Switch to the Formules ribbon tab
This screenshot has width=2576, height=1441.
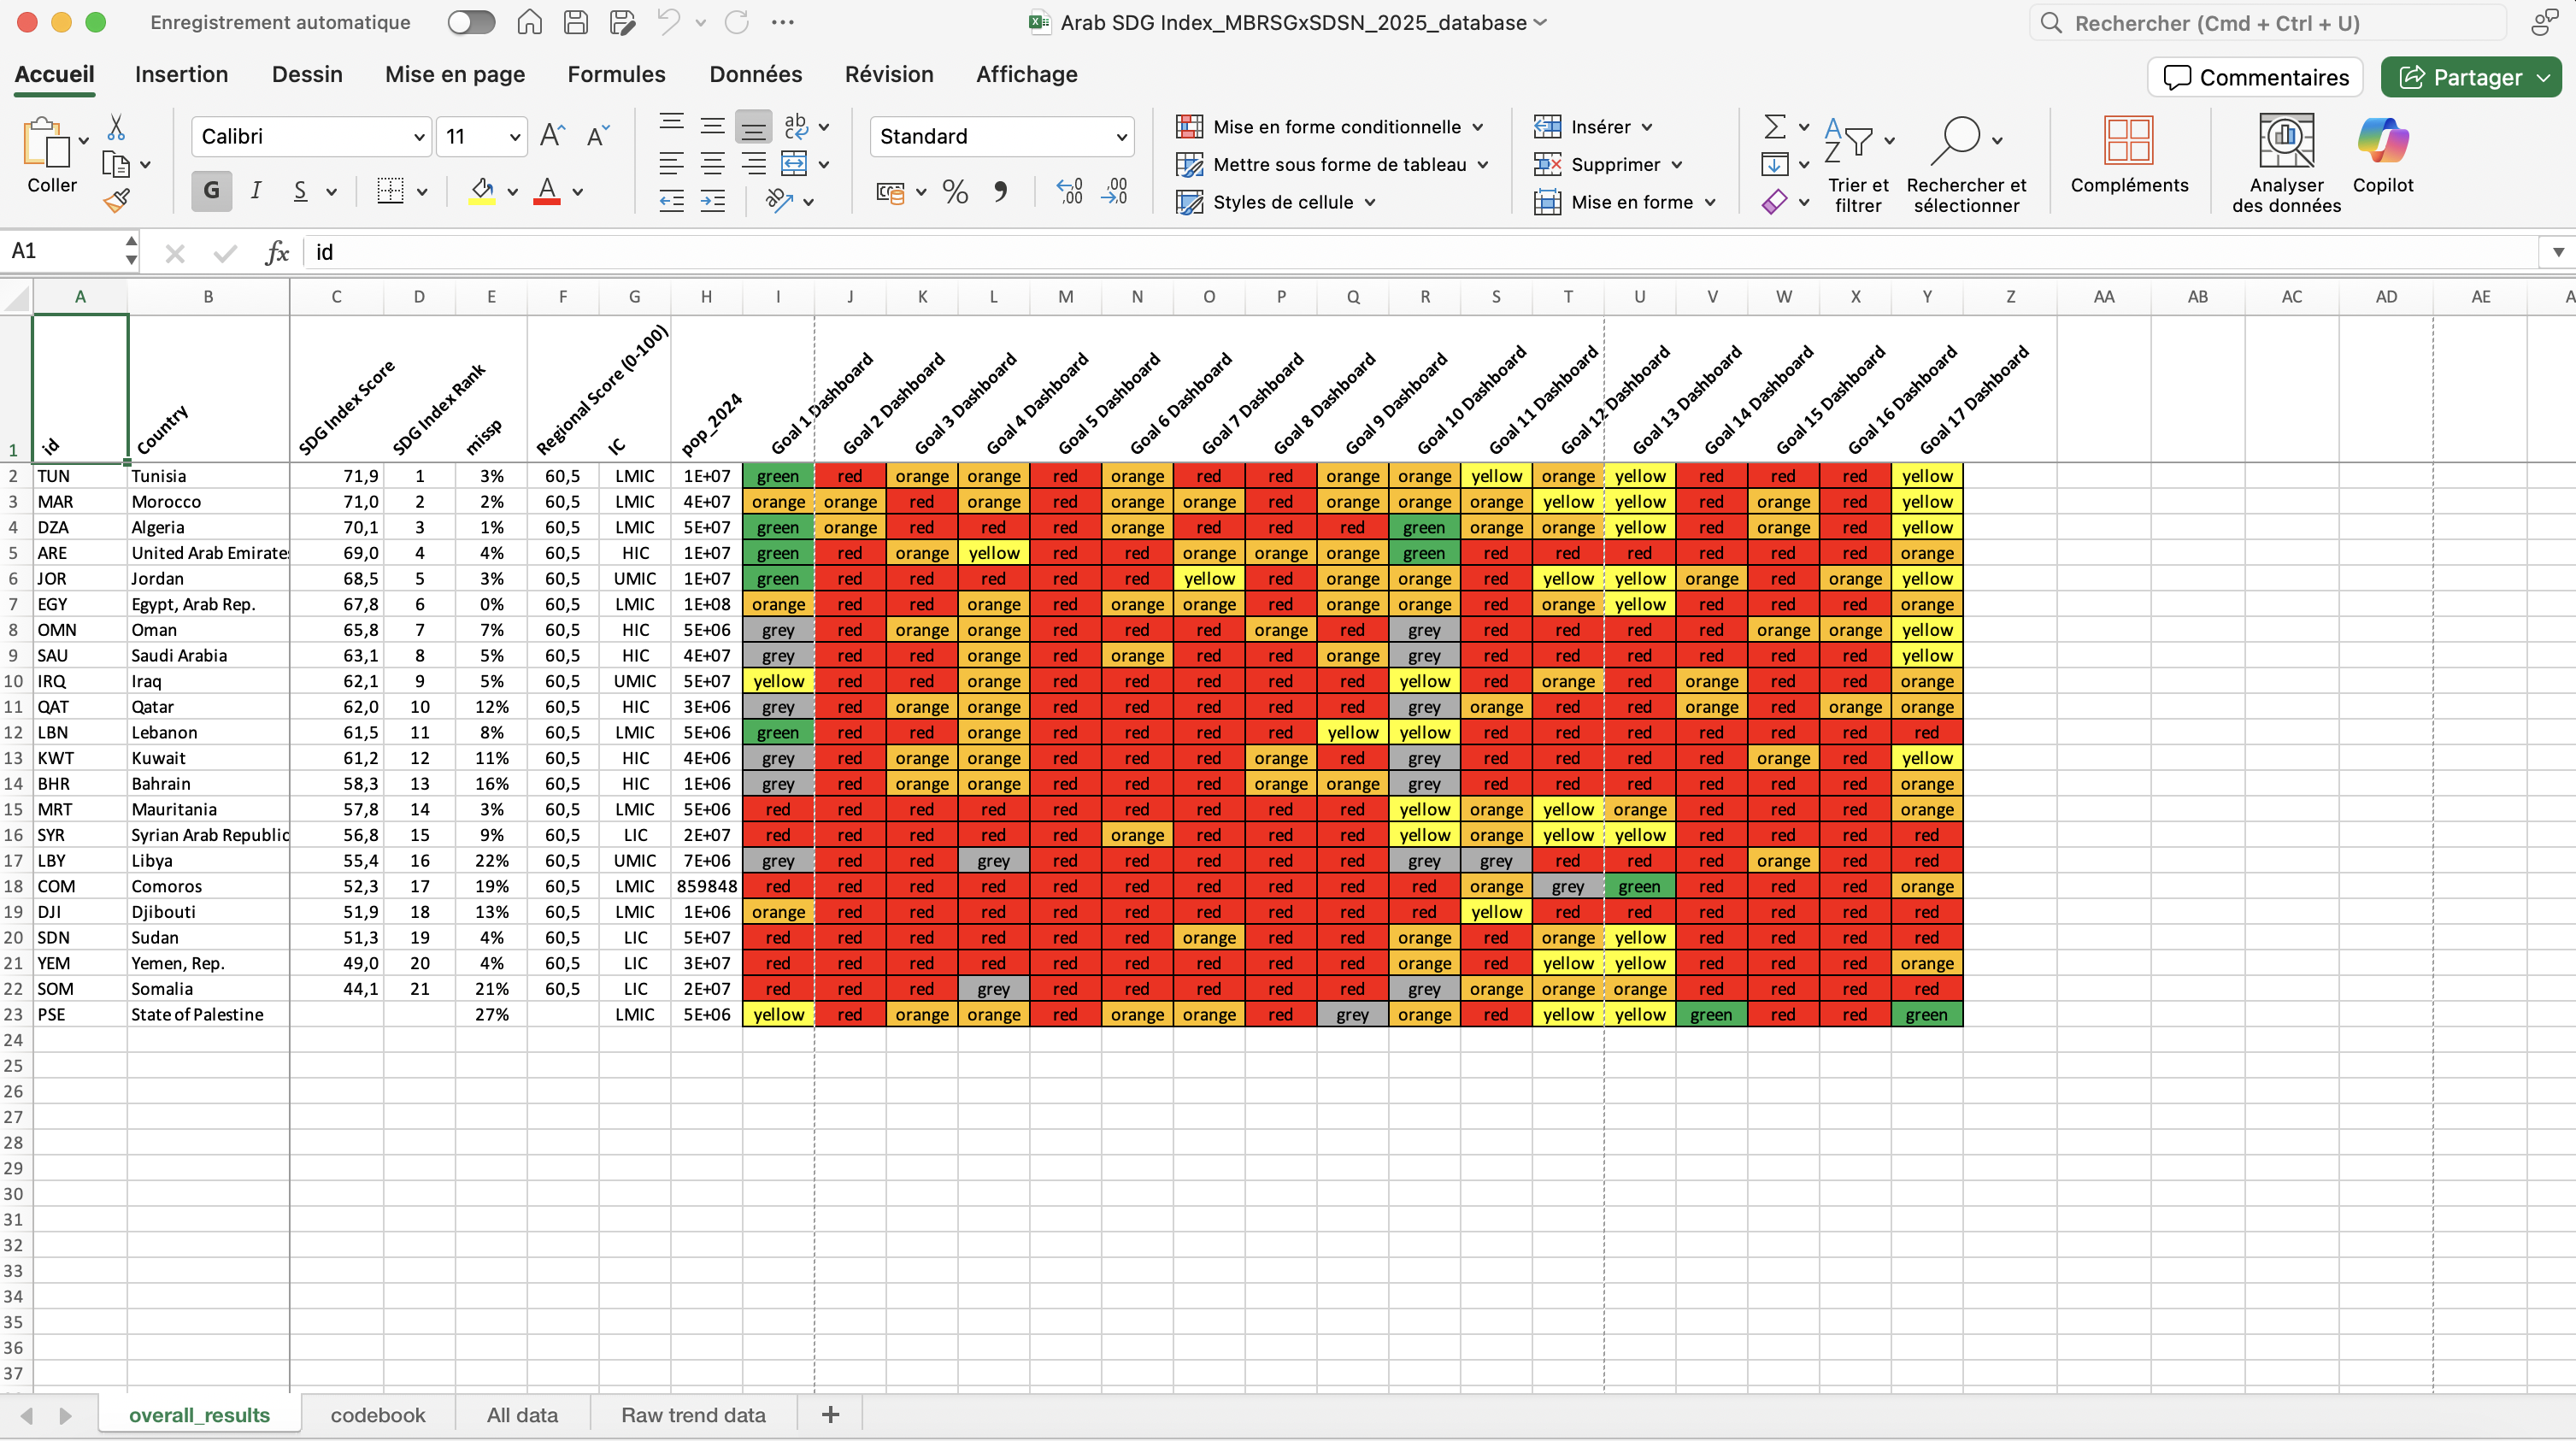tap(616, 74)
